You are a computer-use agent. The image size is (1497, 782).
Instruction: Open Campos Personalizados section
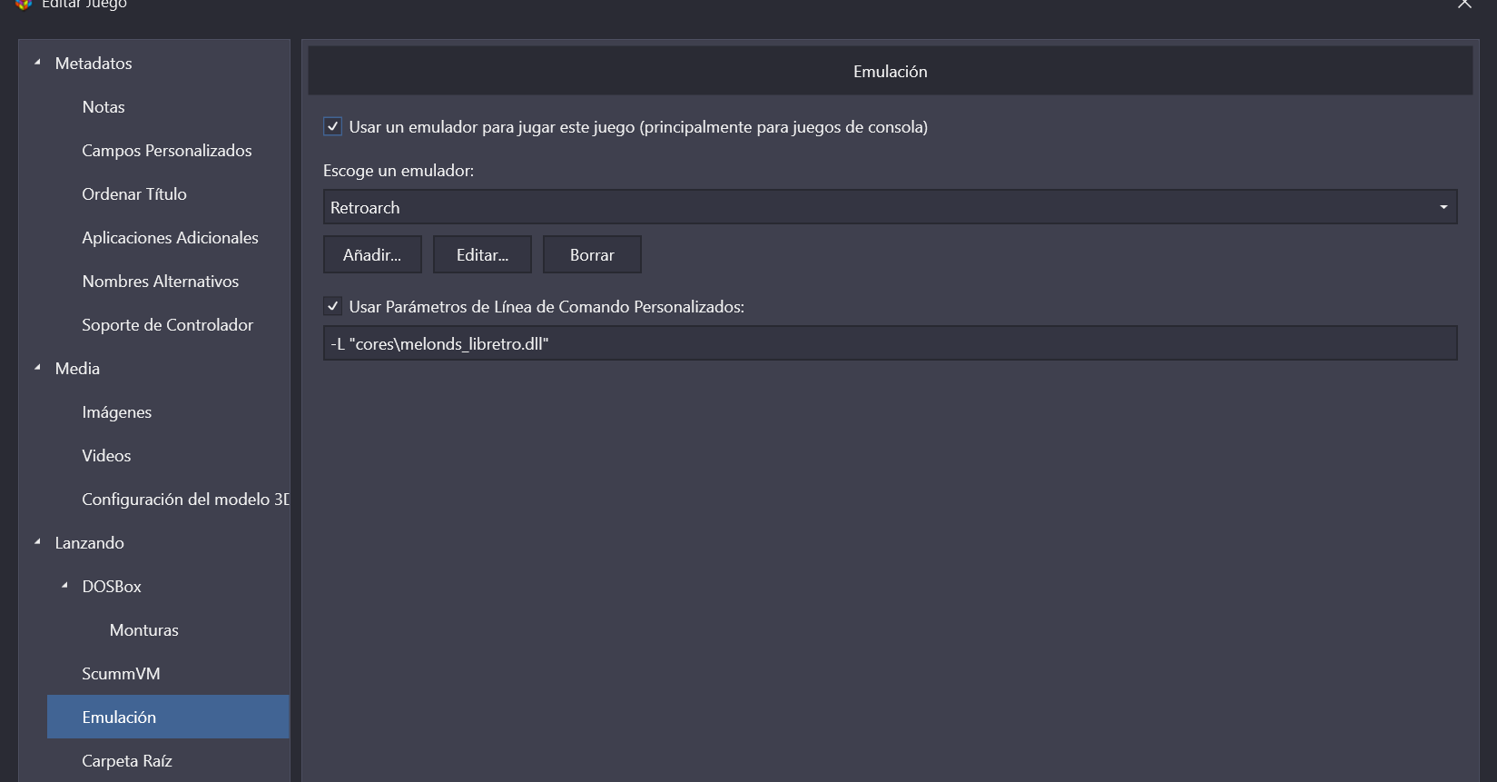click(167, 151)
